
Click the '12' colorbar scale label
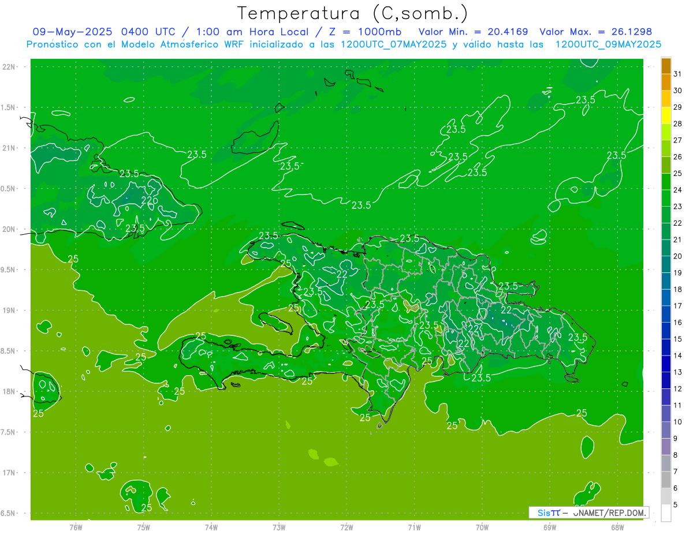click(x=678, y=389)
